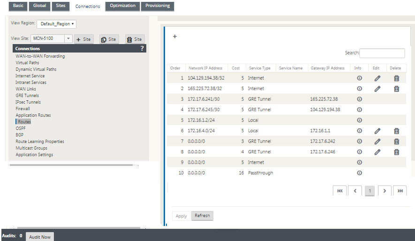This screenshot has height=241, width=415.
Task: Open BGP section
Action: (x=20, y=135)
